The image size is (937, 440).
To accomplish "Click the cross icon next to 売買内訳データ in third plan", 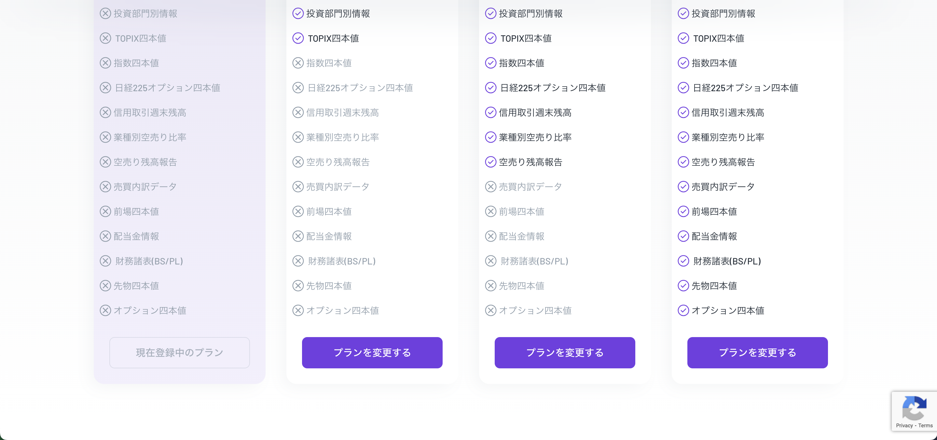I will pos(491,186).
